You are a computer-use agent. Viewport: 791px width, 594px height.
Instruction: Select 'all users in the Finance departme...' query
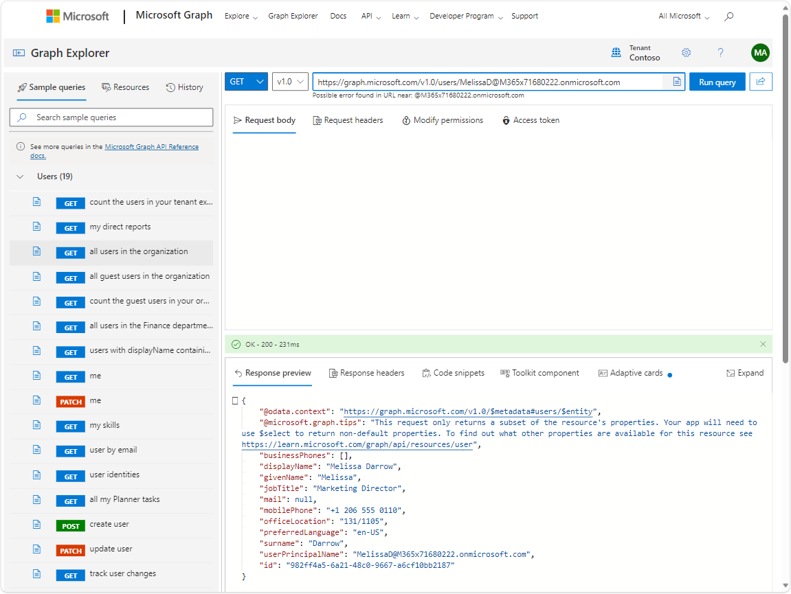[x=111, y=326]
